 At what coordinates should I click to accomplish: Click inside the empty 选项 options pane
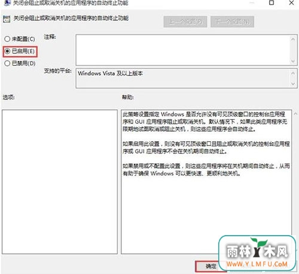click(60, 182)
